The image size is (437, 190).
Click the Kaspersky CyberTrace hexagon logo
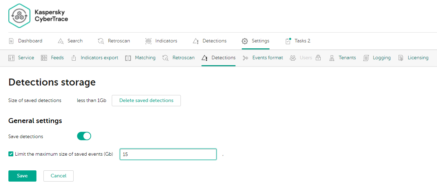click(x=20, y=16)
